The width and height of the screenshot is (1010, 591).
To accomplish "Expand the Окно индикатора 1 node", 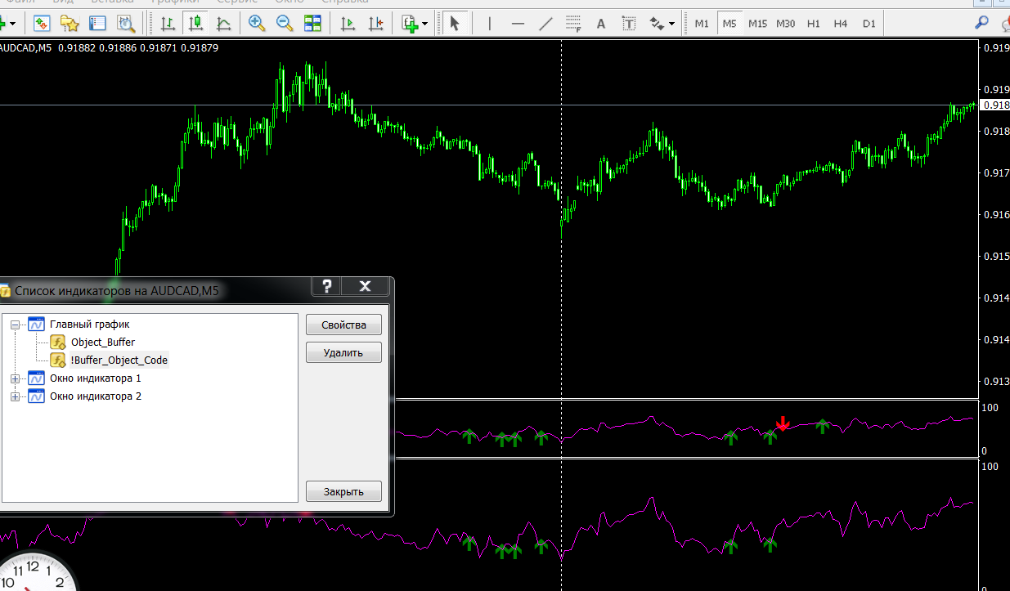I will [x=15, y=378].
